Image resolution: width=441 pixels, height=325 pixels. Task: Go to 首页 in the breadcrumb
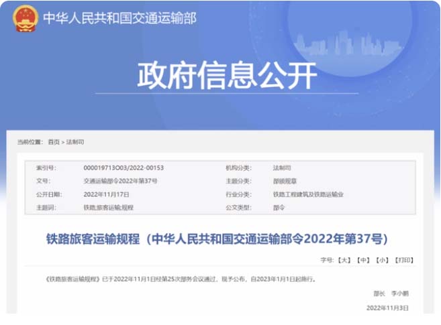(54, 142)
